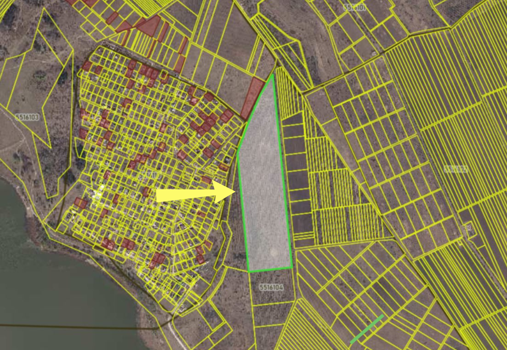Image resolution: width=507 pixels, height=350 pixels.
Task: Click the faded 5516102 label at right
Action: 456,169
